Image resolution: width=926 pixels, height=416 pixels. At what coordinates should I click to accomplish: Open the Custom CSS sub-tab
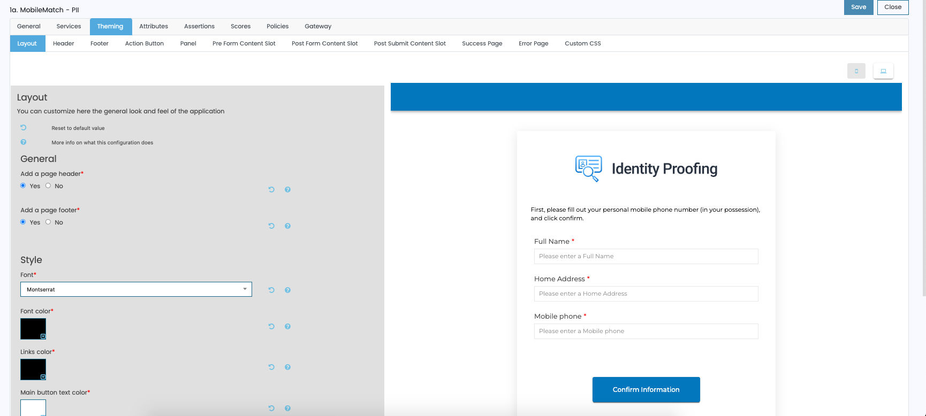click(x=583, y=43)
